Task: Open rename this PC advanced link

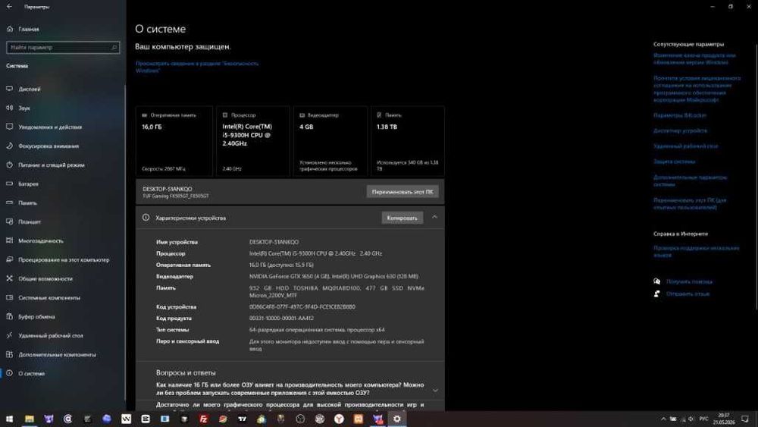Action: click(690, 203)
